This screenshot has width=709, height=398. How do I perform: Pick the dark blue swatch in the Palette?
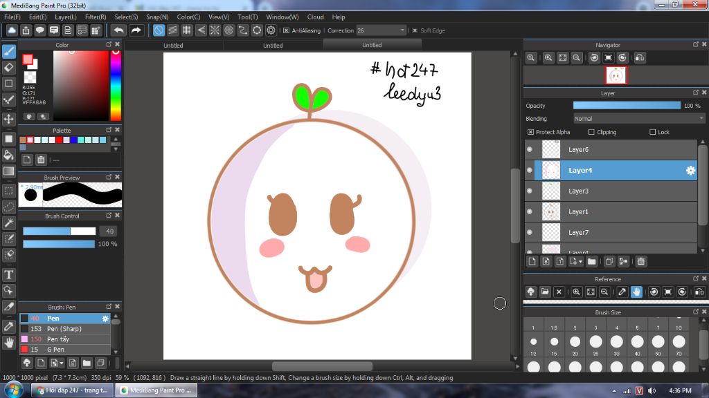click(x=73, y=140)
